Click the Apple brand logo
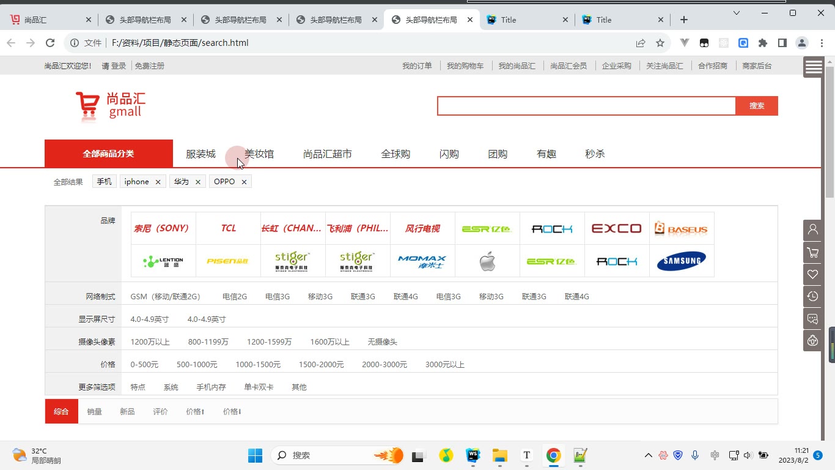This screenshot has width=835, height=470. click(487, 261)
